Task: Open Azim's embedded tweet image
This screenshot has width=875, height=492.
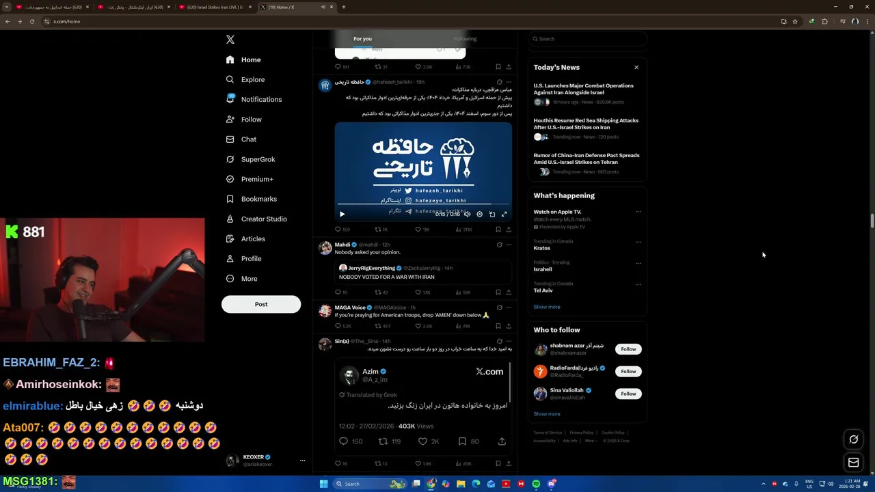Action: click(x=423, y=407)
